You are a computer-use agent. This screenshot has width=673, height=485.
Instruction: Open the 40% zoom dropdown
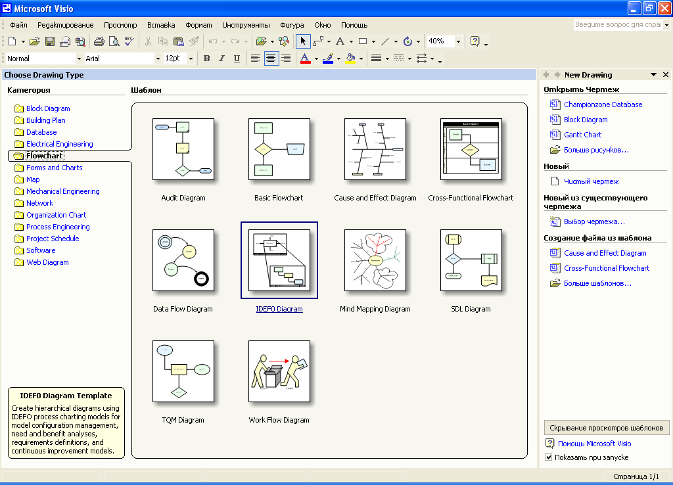pyautogui.click(x=458, y=41)
